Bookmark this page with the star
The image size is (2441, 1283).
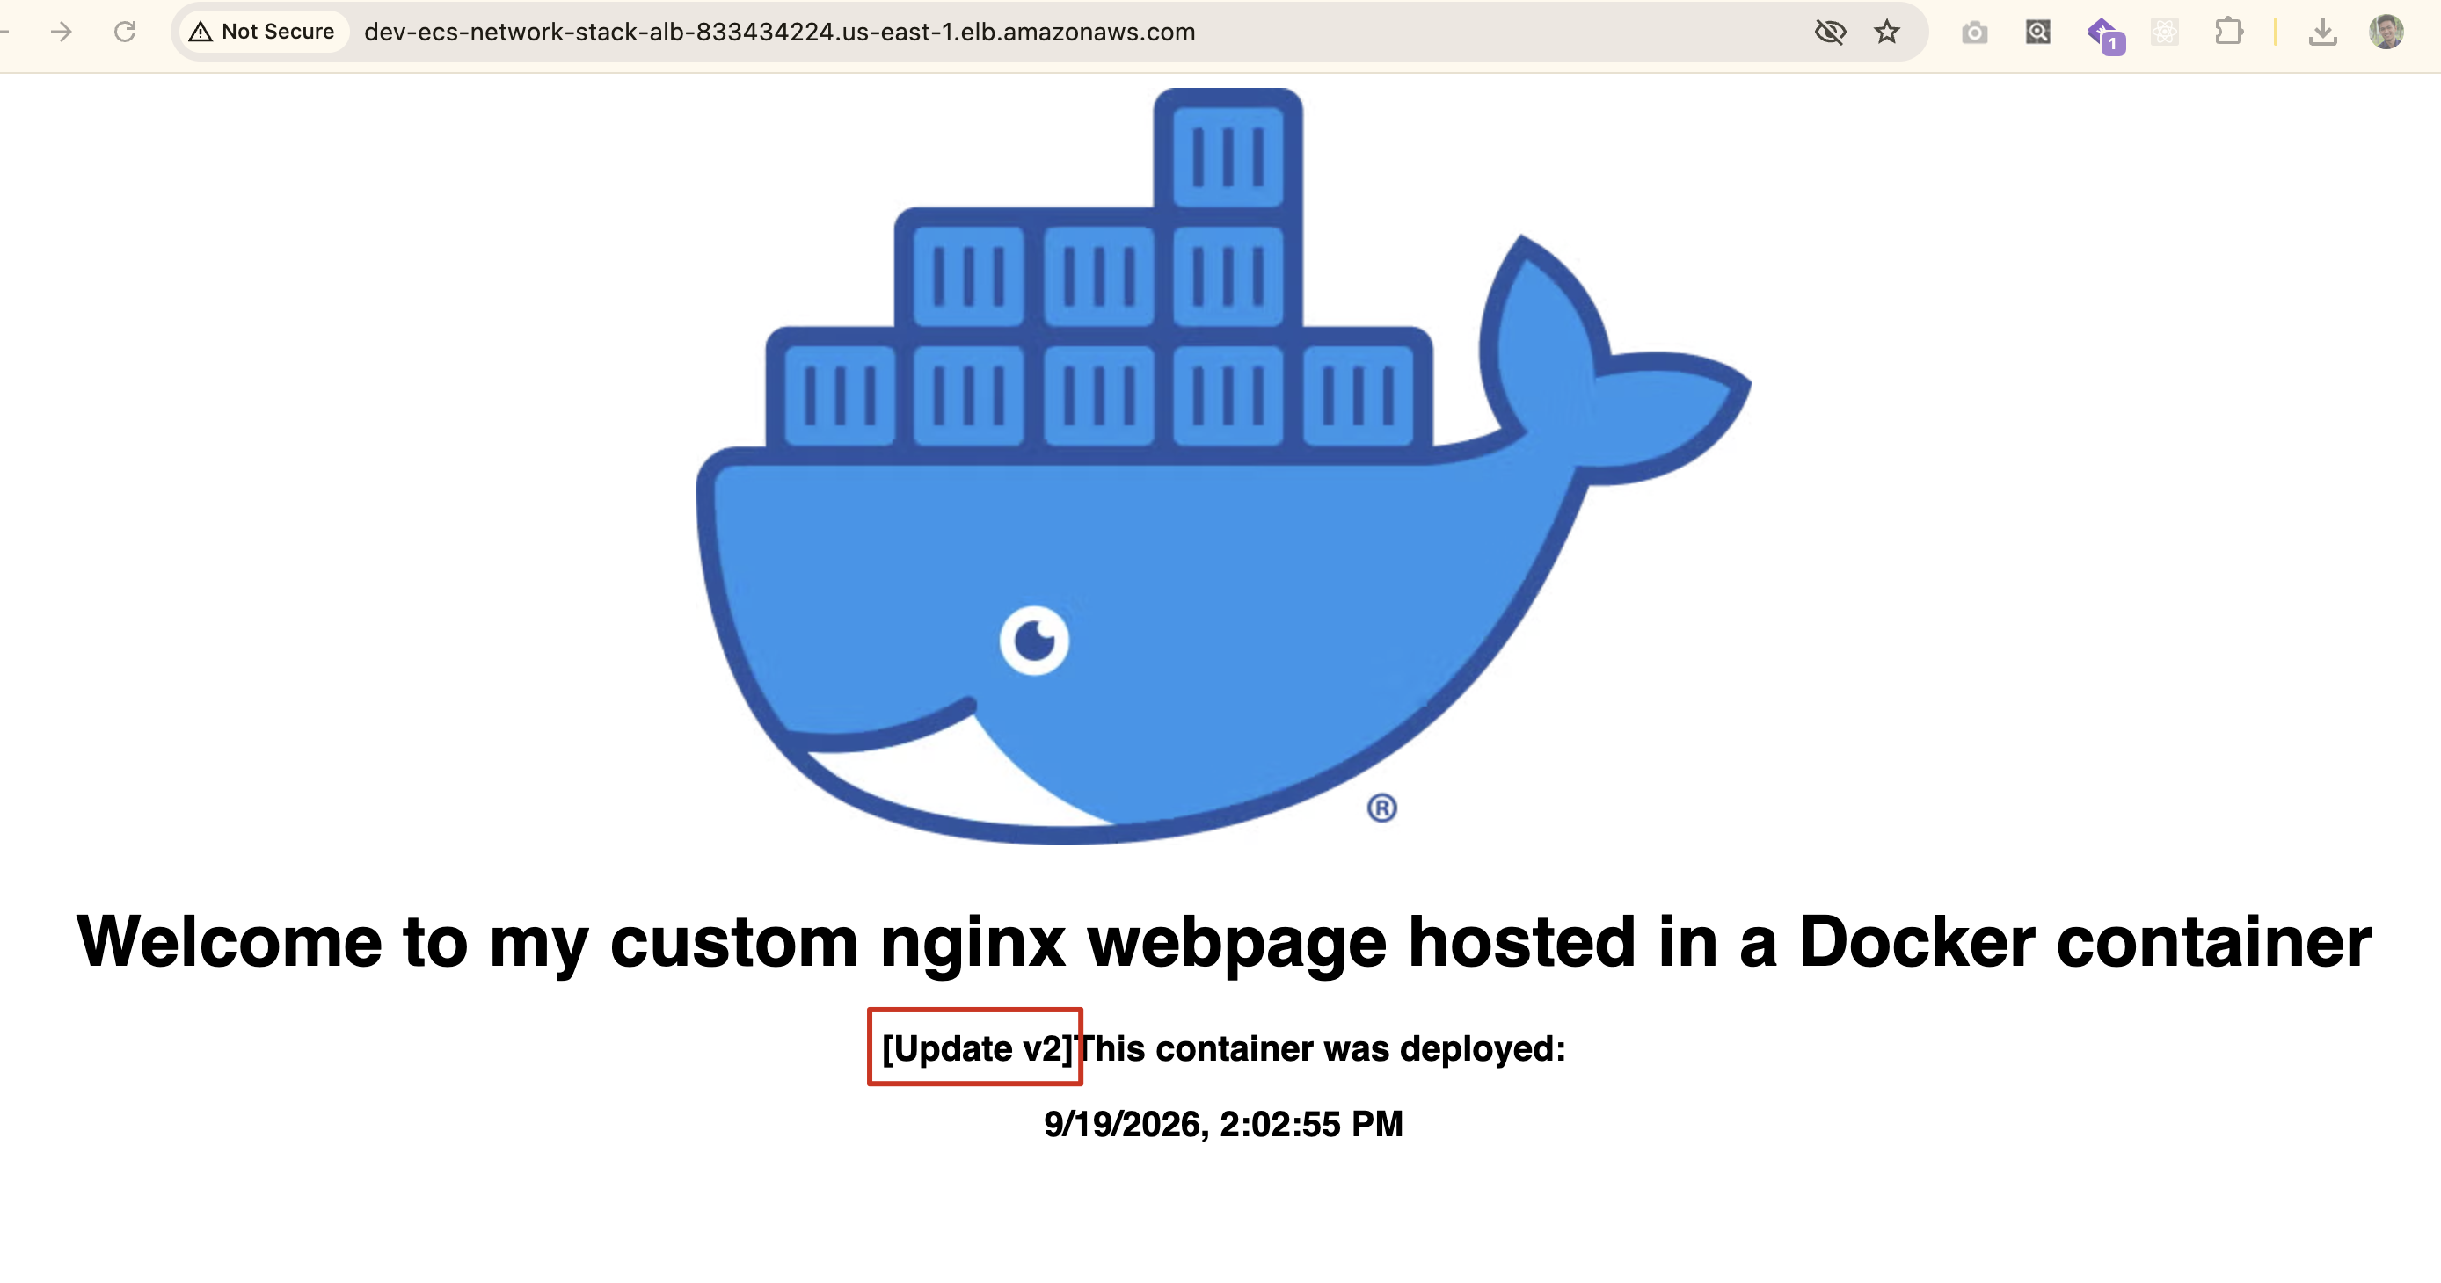pos(1887,33)
